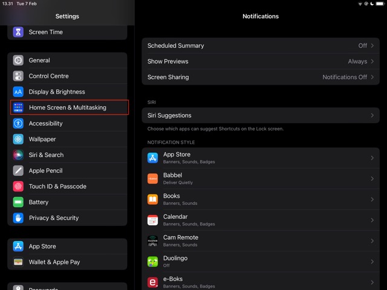
Task: Tap the e-Boks app icon
Action: tap(152, 282)
